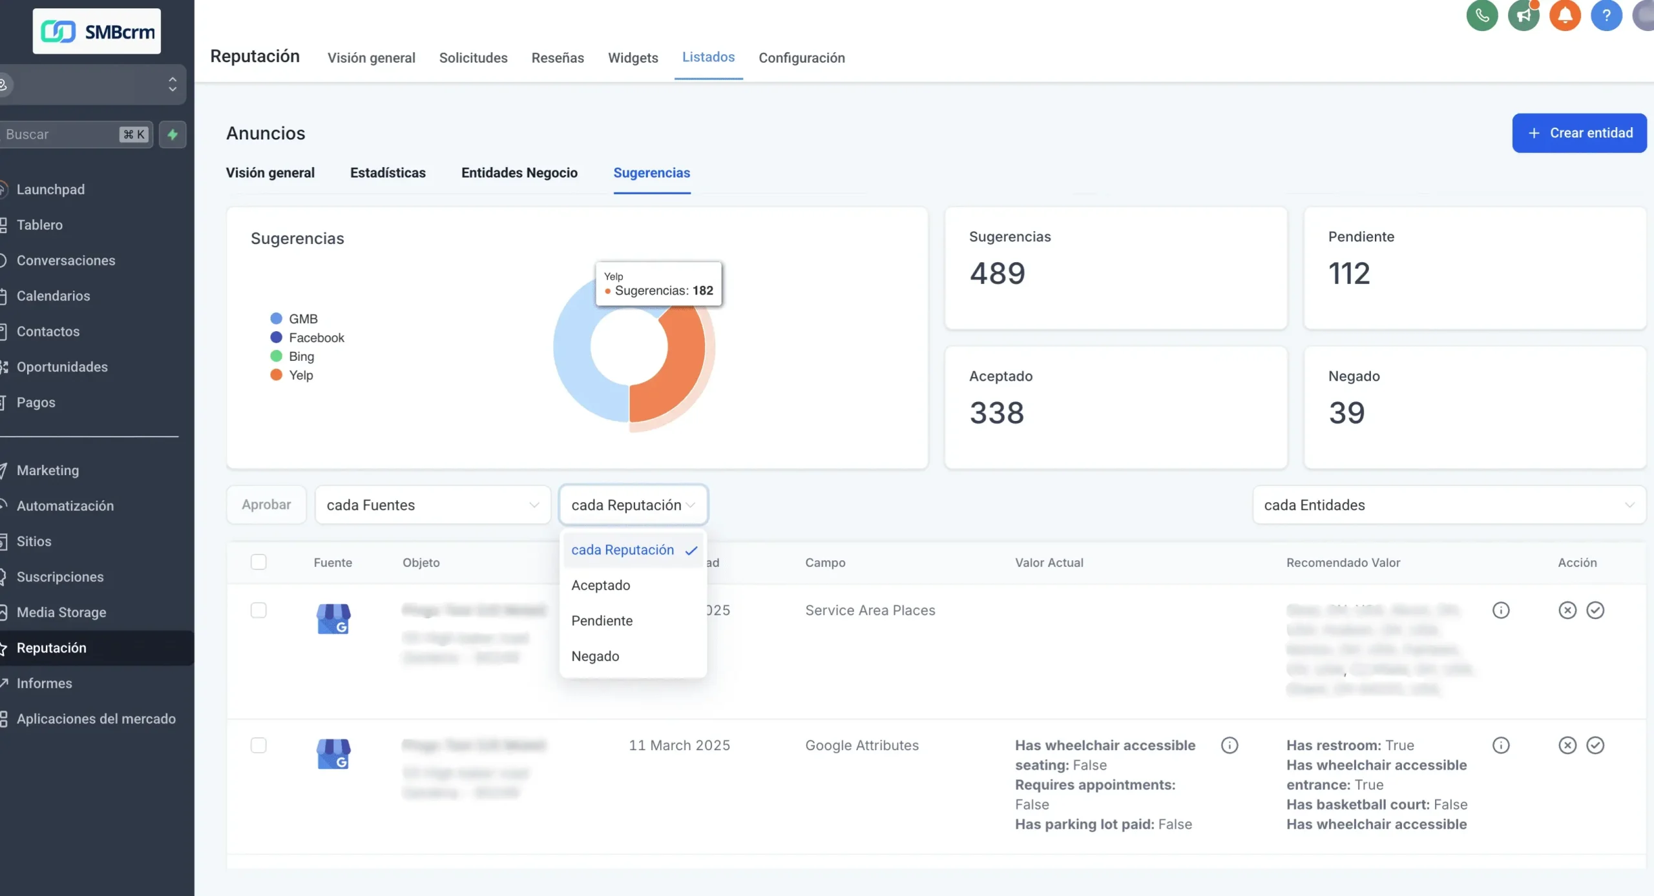Image resolution: width=1654 pixels, height=896 pixels.
Task: Toggle GMB legend color dot
Action: point(276,318)
